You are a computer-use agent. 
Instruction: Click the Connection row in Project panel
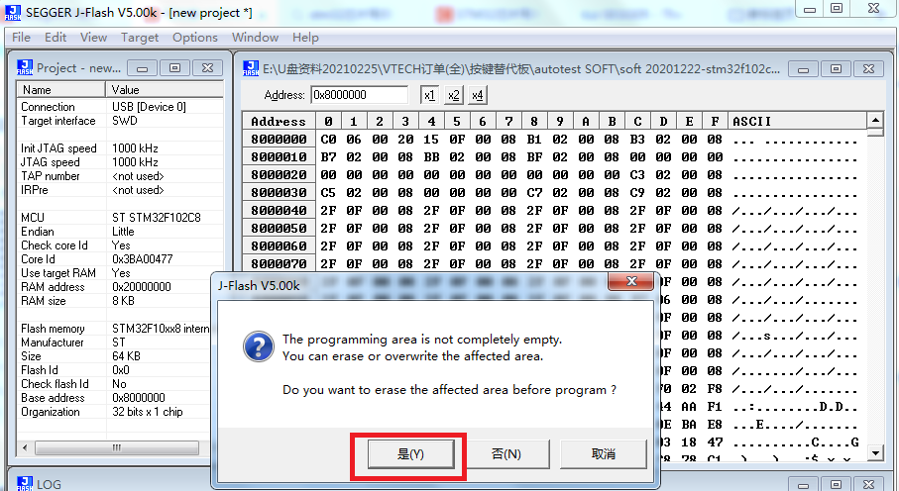[x=120, y=107]
